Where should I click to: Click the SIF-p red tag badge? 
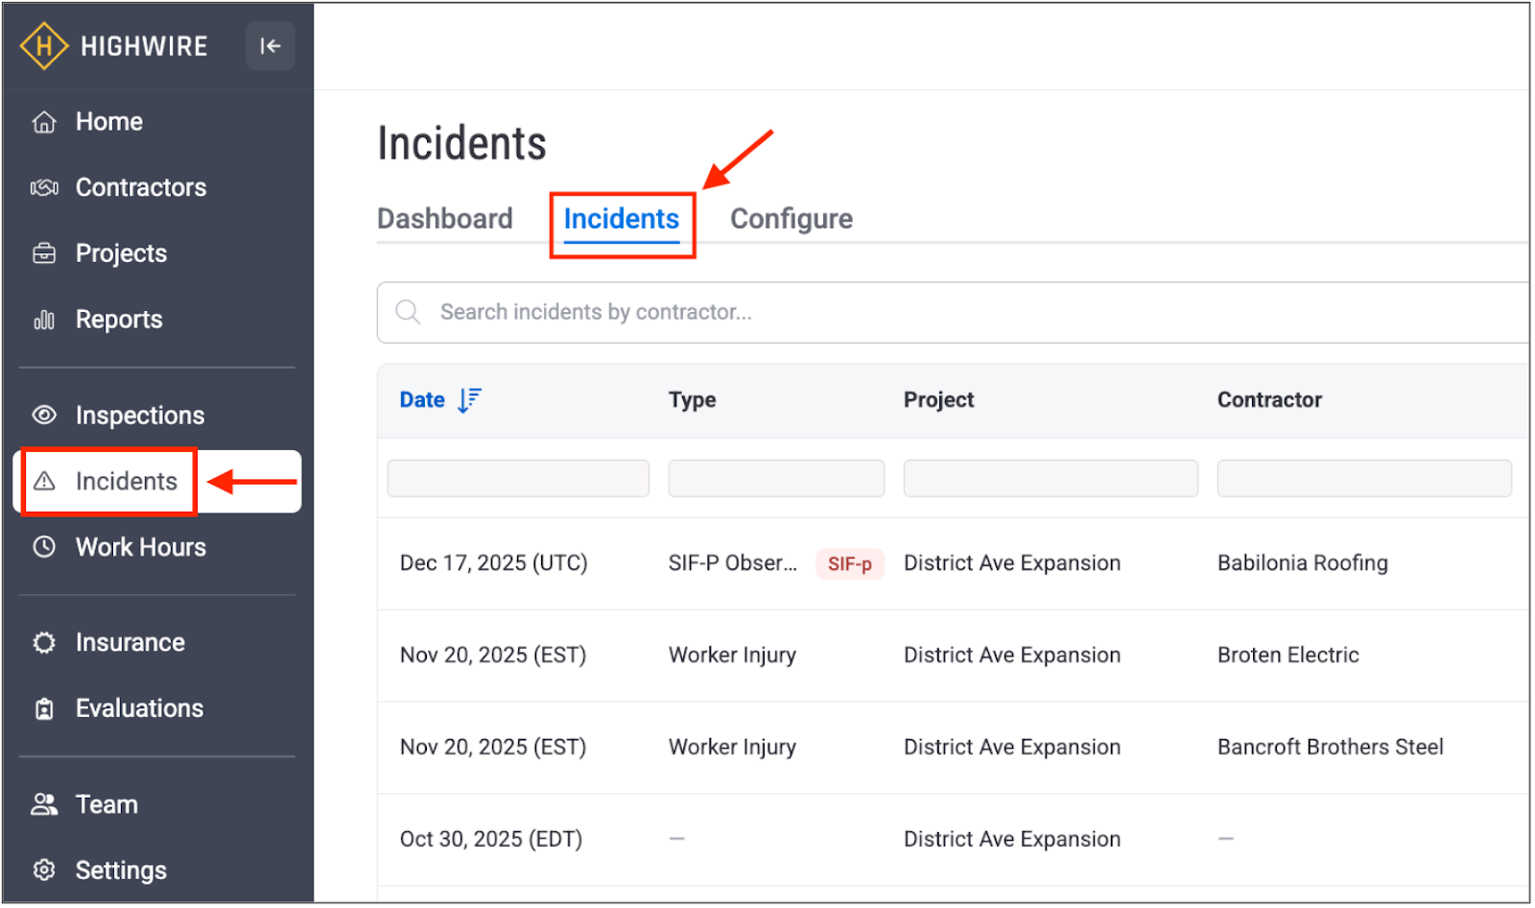[x=849, y=564]
